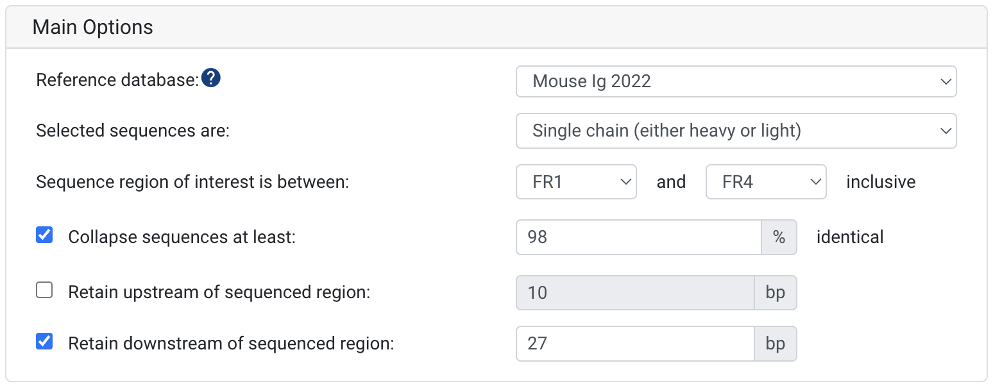Click the Retain downstream of sequenced region label

tap(231, 344)
